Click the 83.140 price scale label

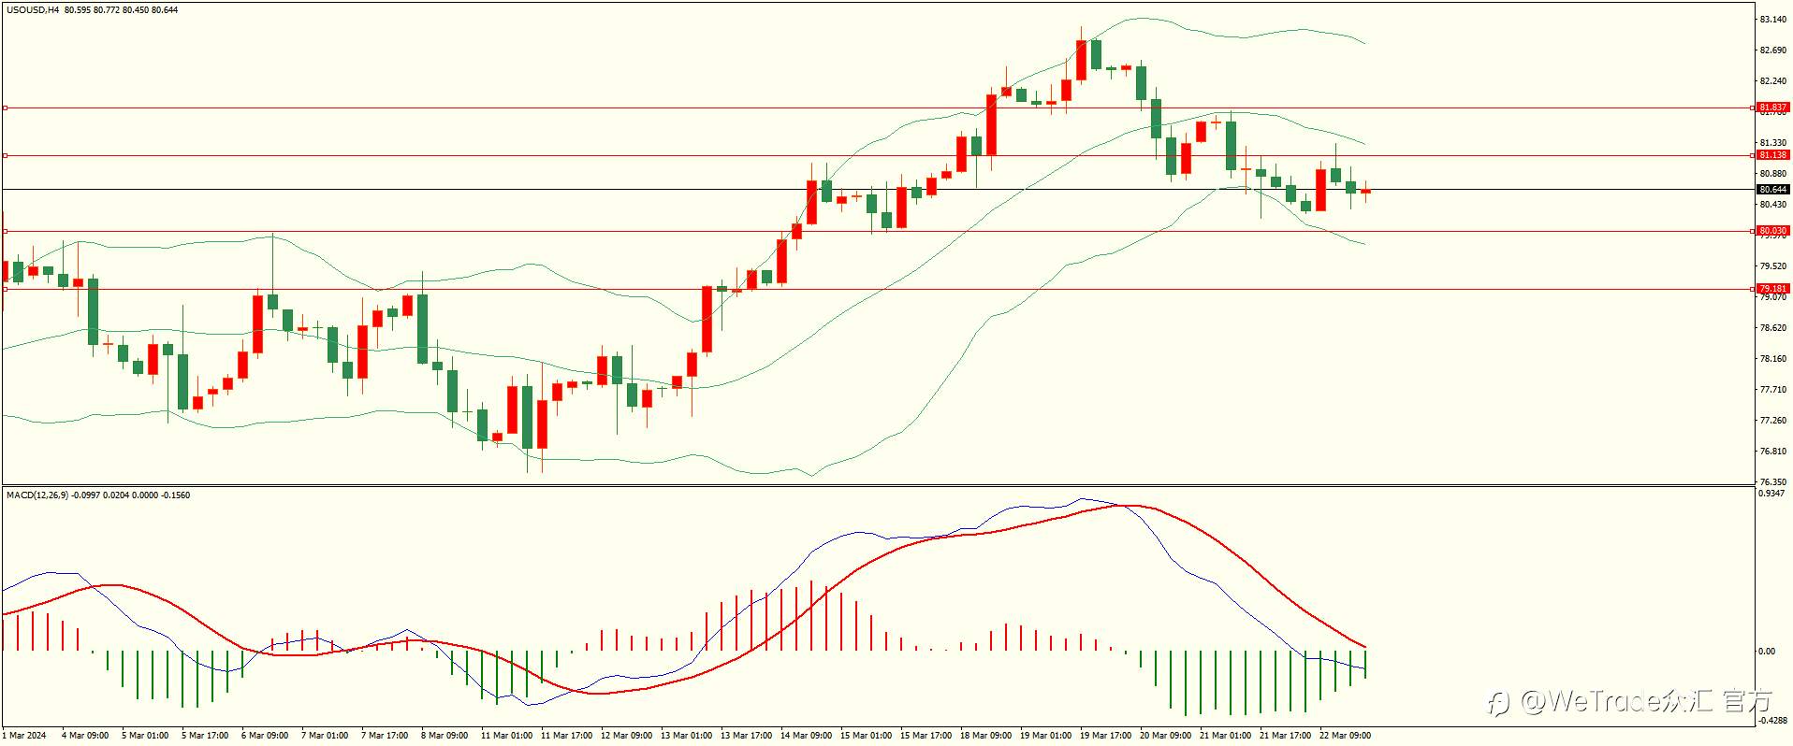point(1772,20)
